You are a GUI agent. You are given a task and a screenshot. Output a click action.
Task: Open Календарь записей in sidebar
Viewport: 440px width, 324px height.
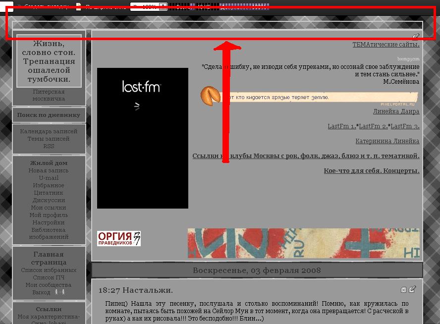[49, 131]
